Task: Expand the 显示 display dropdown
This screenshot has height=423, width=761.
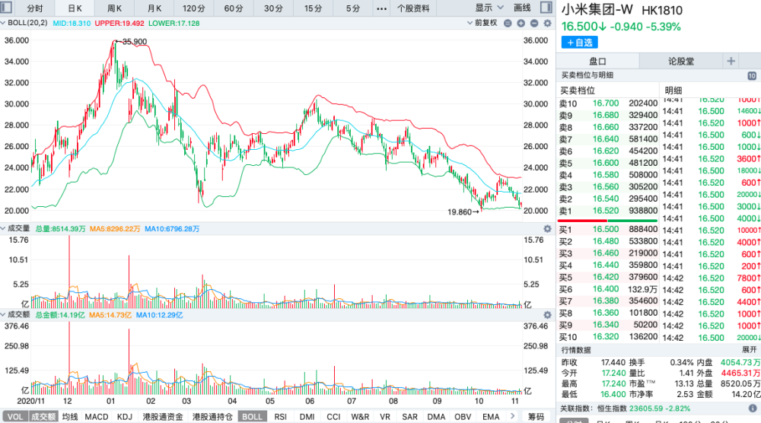Action: [x=489, y=8]
